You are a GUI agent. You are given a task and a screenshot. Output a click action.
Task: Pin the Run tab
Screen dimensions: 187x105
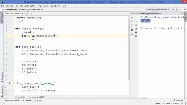[x=132, y=35]
